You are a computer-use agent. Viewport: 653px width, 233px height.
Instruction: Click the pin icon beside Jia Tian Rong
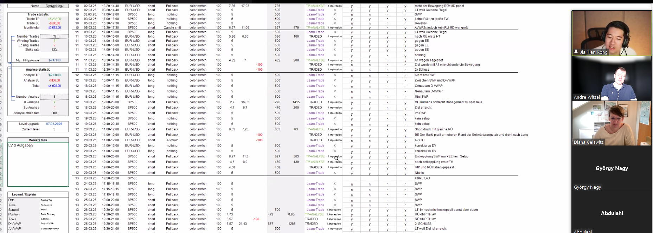tap(576, 52)
